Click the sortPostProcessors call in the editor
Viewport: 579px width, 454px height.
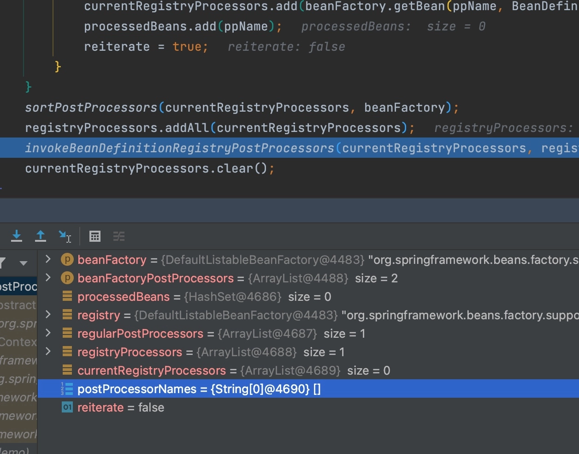click(x=242, y=108)
